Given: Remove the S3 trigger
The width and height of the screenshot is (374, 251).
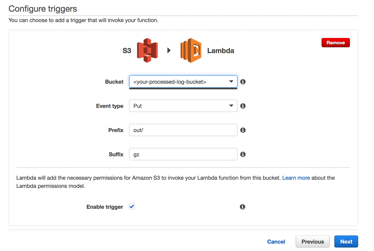Looking at the screenshot, I should pos(335,43).
